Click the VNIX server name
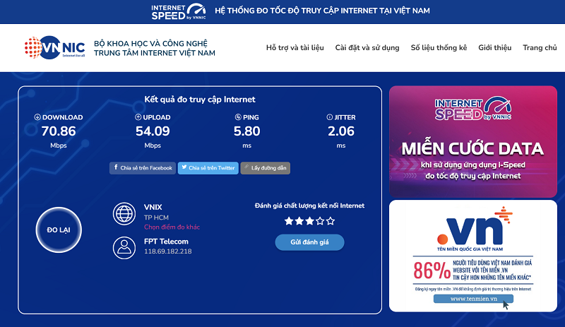Image resolution: width=565 pixels, height=327 pixels. tap(153, 208)
